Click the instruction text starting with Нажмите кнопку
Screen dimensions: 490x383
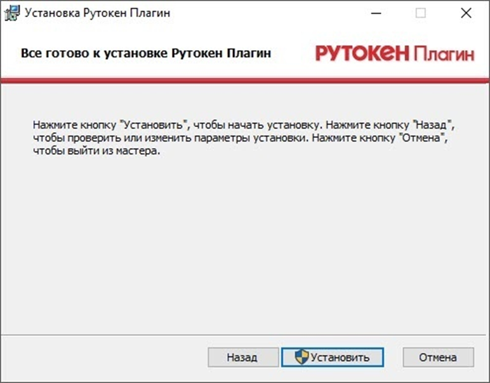(x=244, y=138)
